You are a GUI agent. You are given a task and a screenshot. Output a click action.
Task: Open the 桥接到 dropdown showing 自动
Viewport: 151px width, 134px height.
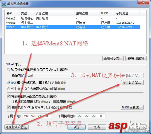[x=73, y=76]
